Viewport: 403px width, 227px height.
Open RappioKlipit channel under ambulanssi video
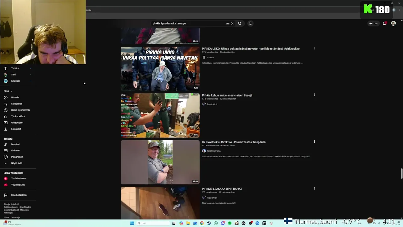coord(212,104)
